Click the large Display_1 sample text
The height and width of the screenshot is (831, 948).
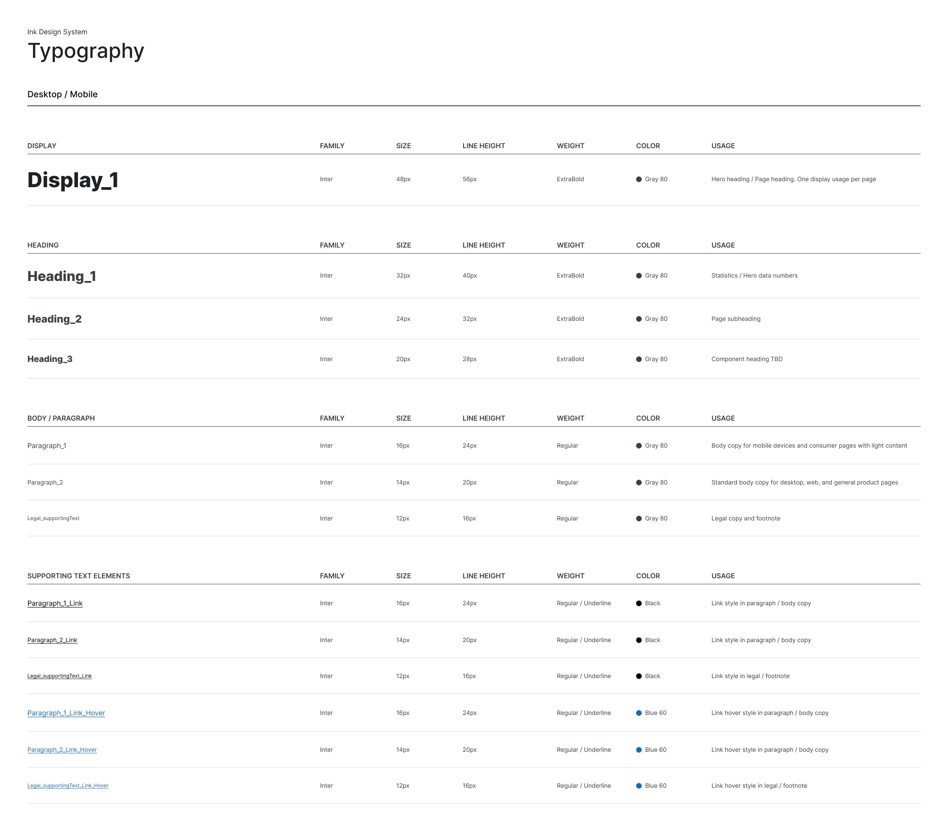tap(73, 180)
